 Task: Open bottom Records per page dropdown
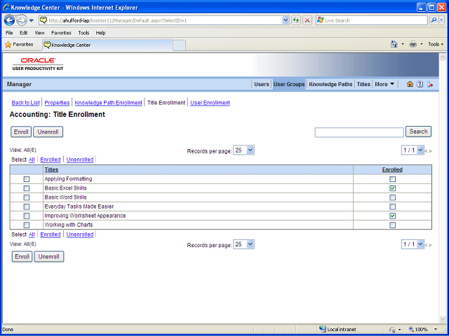(x=243, y=244)
